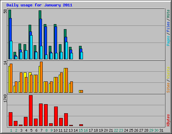This screenshot has height=134, width=172.
Task: Click the 'KBytes' legend label
Action: pyautogui.click(x=168, y=120)
